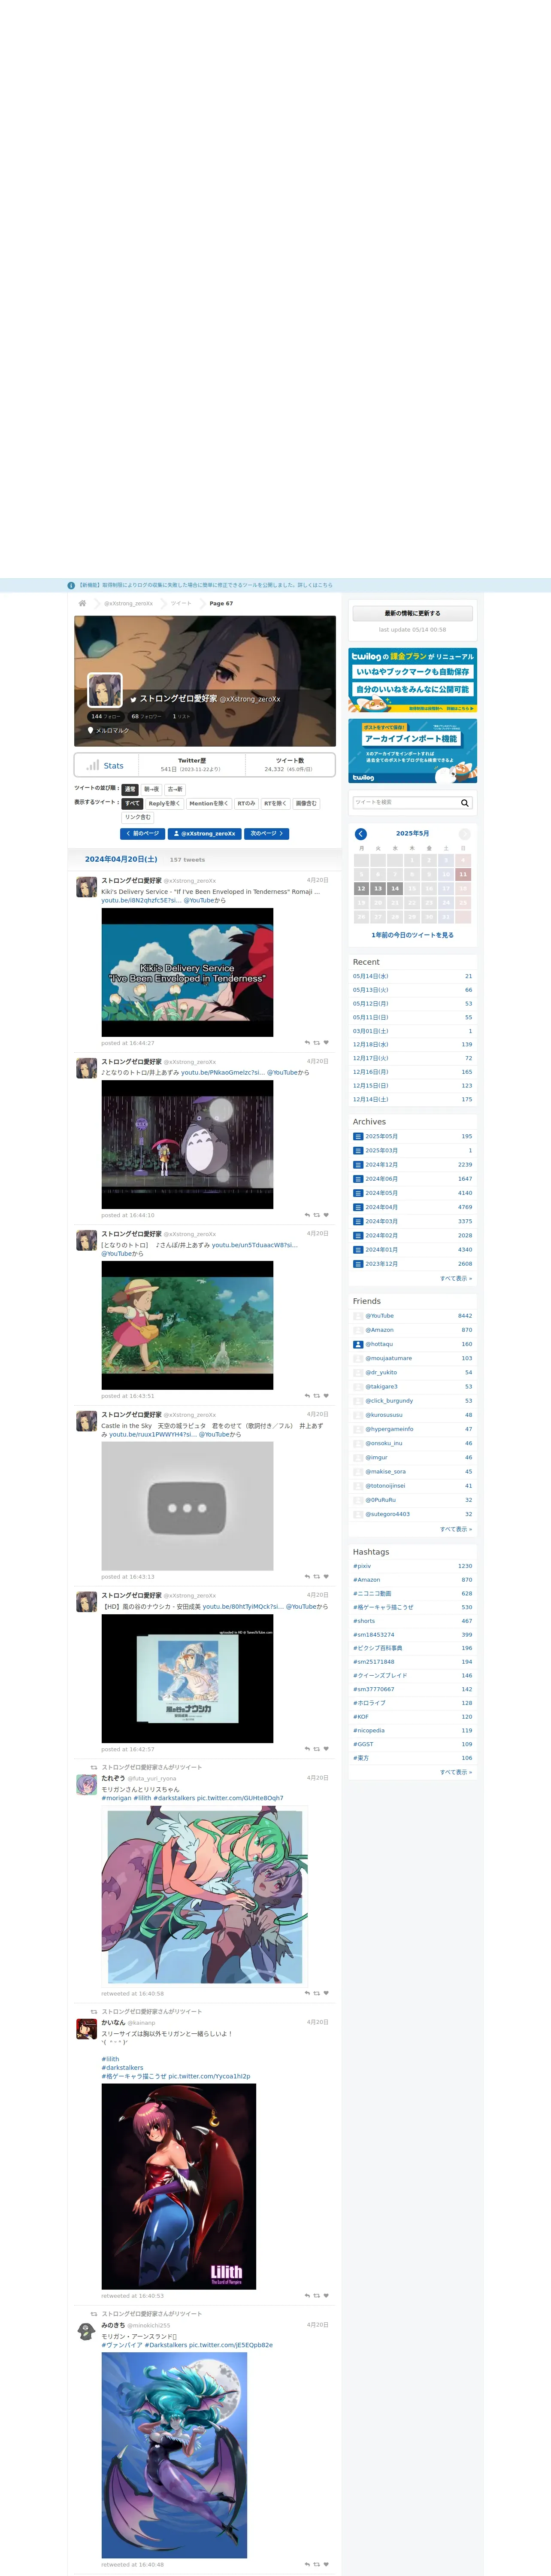
Task: Expand Friends list with すべて表示
Action: coord(456,1529)
